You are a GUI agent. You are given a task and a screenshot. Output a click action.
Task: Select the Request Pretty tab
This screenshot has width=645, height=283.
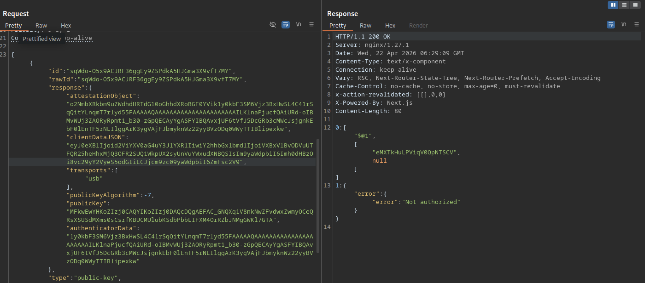point(13,25)
